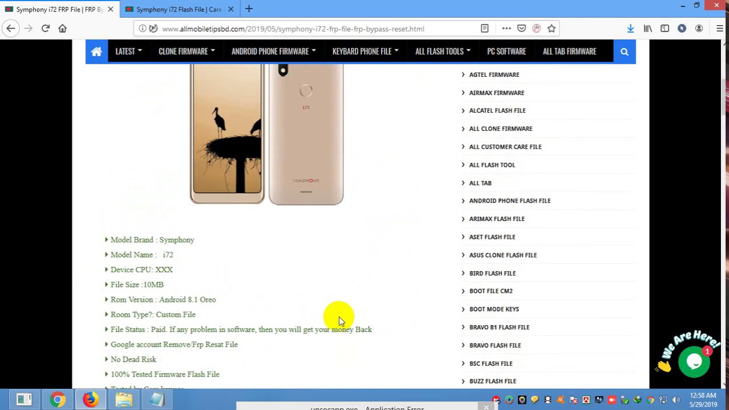This screenshot has height=410, width=729.
Task: Expand the LATEST menu
Action: (128, 51)
